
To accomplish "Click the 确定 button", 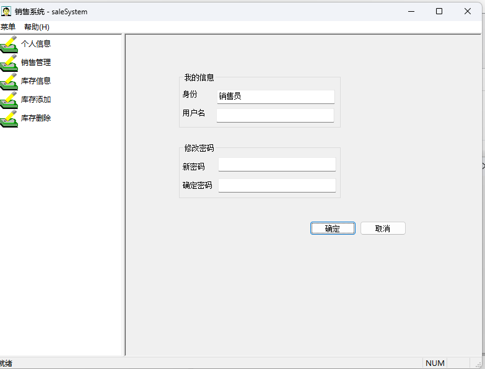I will pos(333,228).
